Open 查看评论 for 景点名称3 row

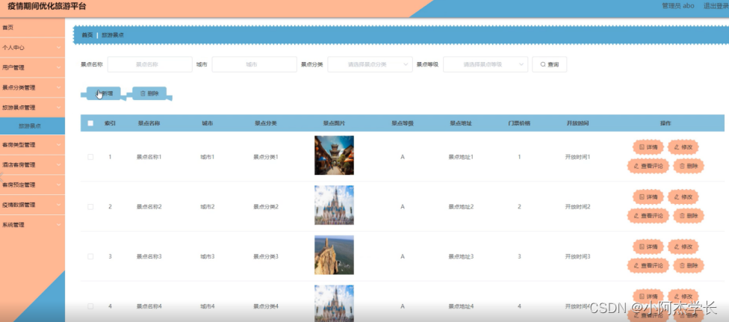point(648,265)
